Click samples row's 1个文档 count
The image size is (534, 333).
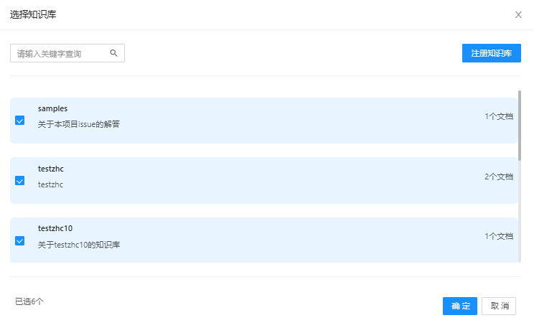pyautogui.click(x=498, y=116)
